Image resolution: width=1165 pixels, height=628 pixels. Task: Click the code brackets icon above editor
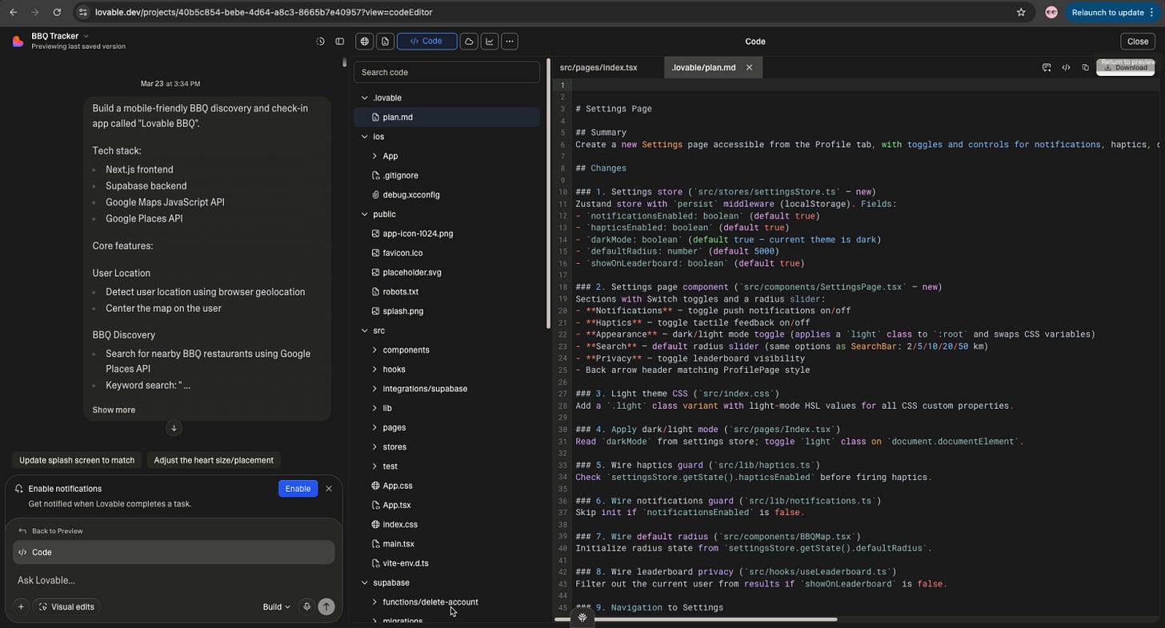(x=1066, y=67)
